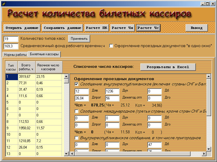Select cell value 11,57
The width and height of the screenshot is (217, 162).
pos(49,128)
